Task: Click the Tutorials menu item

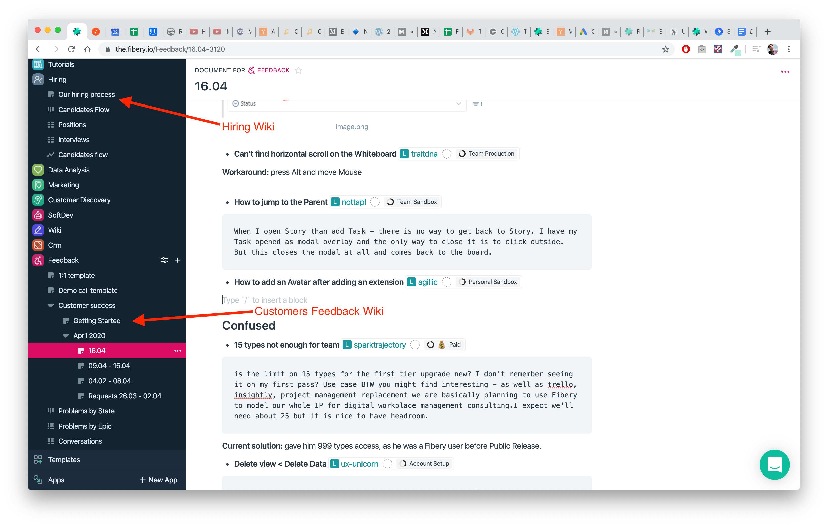Action: click(x=61, y=64)
